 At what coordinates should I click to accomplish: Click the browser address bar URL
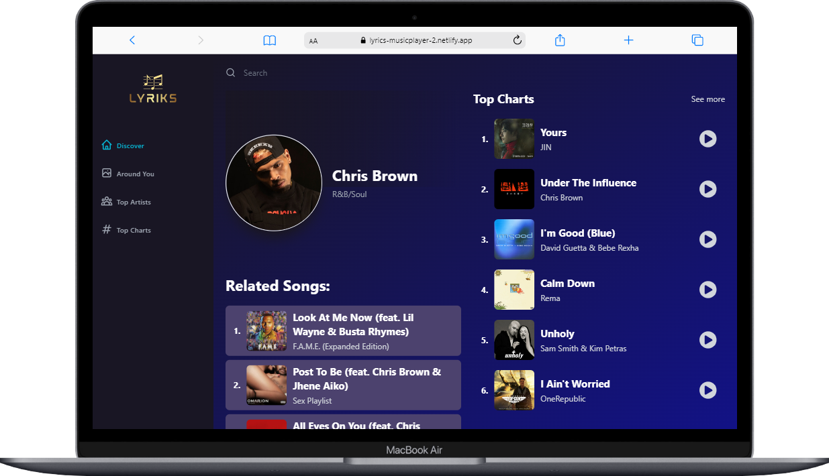421,40
